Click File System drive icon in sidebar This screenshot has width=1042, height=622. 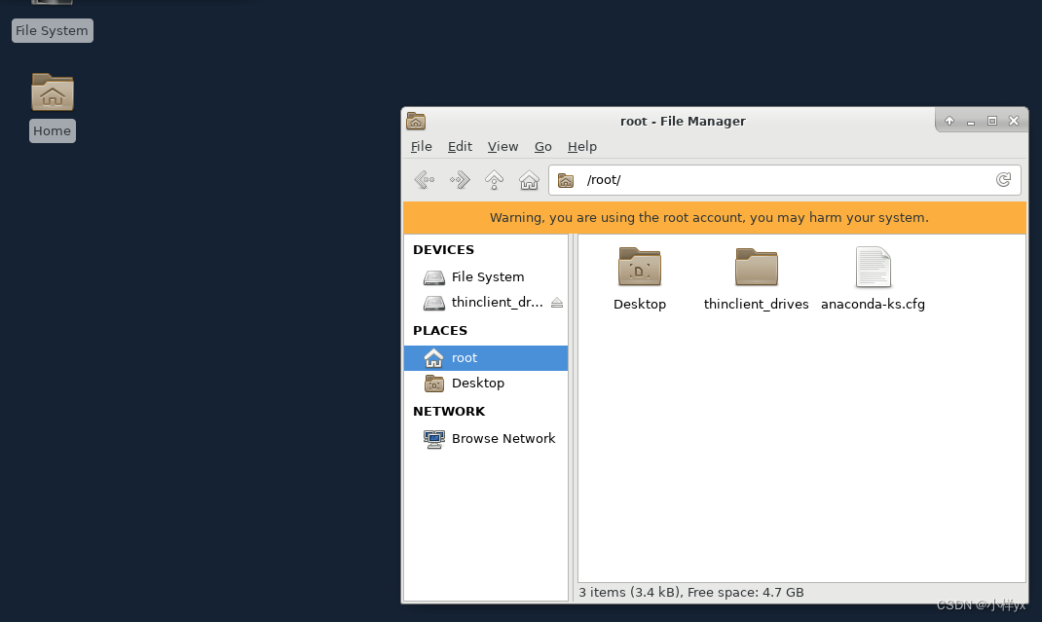434,277
